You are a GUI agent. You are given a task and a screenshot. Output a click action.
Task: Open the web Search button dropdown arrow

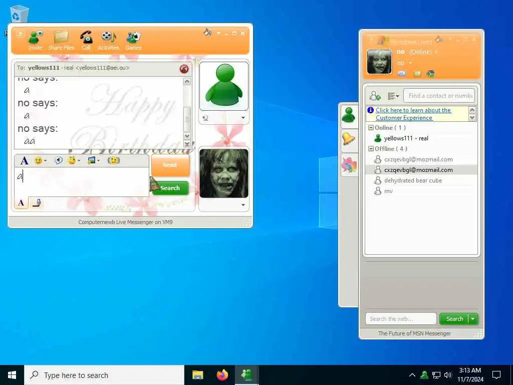pyautogui.click(x=473, y=318)
